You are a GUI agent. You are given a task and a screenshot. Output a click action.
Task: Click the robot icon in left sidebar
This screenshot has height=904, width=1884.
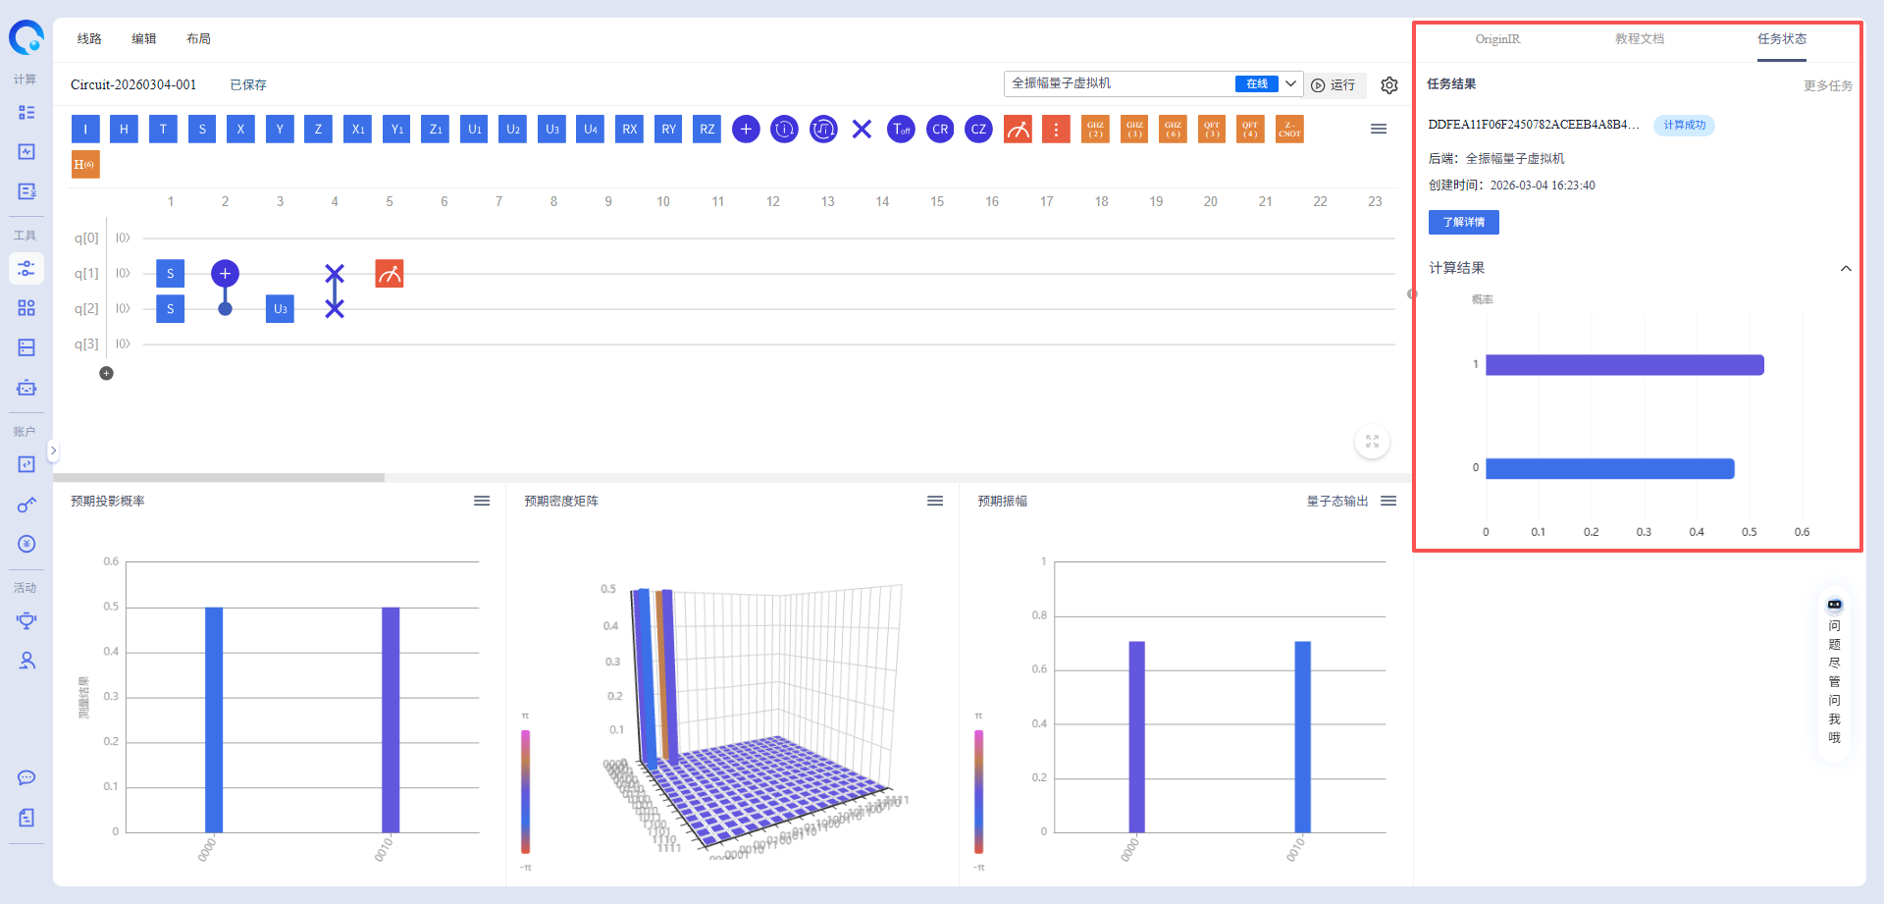click(x=26, y=388)
